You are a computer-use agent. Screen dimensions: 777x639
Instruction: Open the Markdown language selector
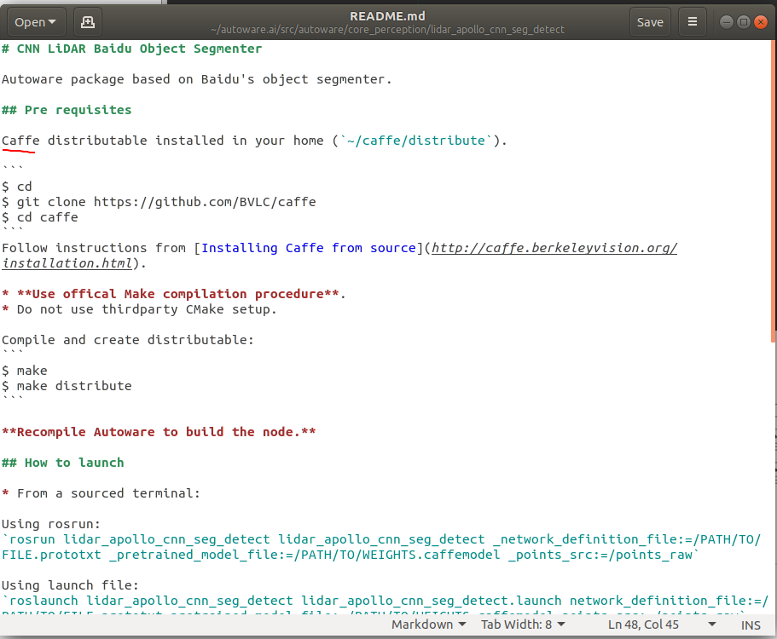pos(429,625)
